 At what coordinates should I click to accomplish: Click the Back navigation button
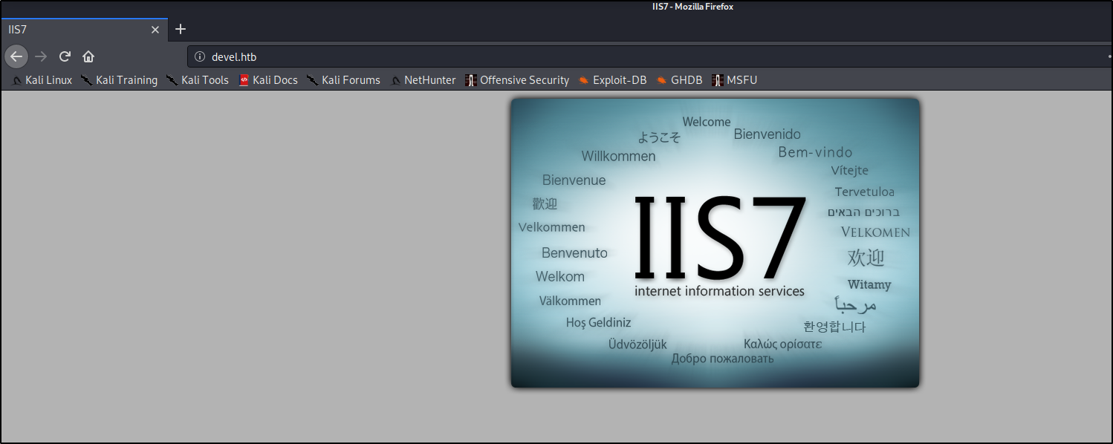(16, 56)
